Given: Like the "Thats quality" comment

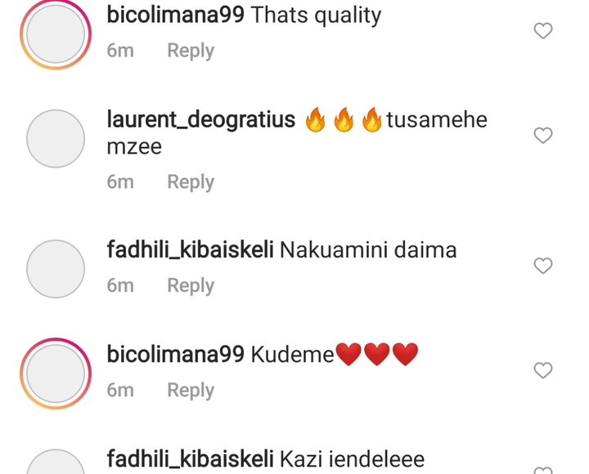Looking at the screenshot, I should click(x=543, y=31).
